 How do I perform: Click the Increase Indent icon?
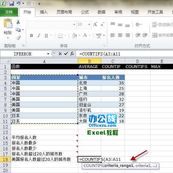point(145,35)
